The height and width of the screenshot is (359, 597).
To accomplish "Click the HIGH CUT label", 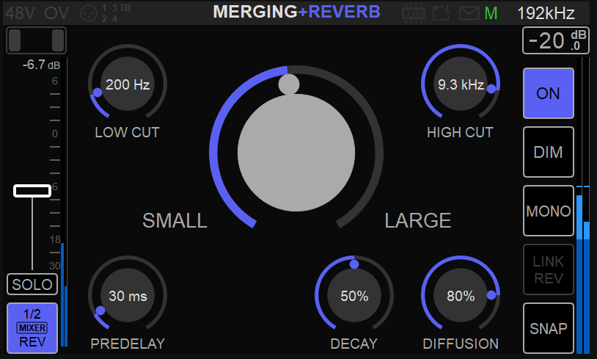I will pyautogui.click(x=460, y=132).
